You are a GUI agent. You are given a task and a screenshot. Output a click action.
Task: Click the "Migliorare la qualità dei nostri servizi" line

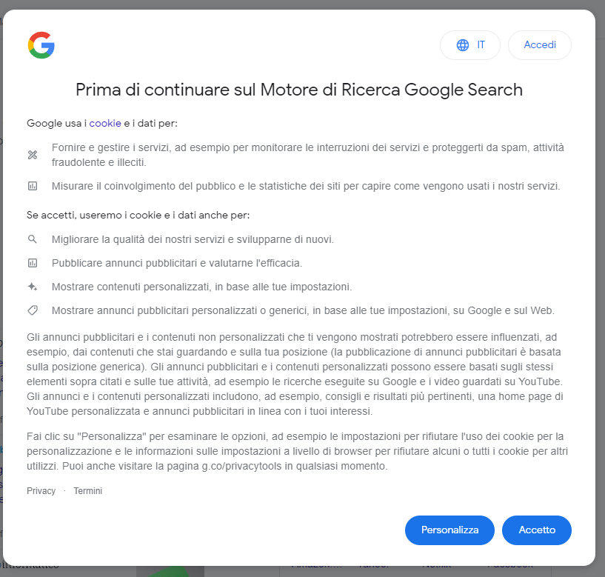[x=193, y=239]
